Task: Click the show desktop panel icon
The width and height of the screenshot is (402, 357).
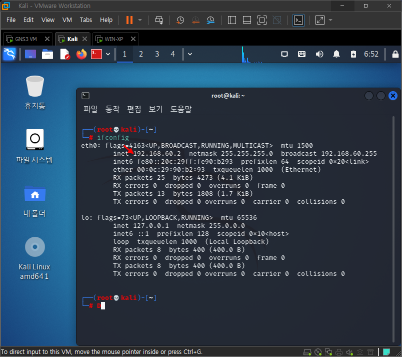Action: pos(30,54)
